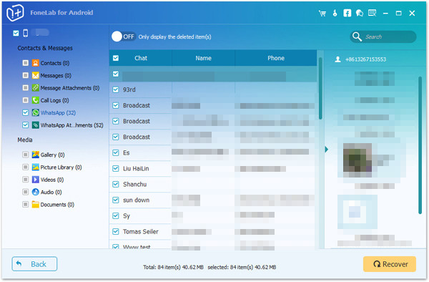Open the chat support icon
429x282 pixels.
pos(360,13)
